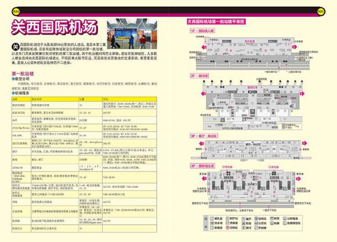337x242 pixels.
Task: Click the elevator (电梯) legend icon
Action: [272, 223]
